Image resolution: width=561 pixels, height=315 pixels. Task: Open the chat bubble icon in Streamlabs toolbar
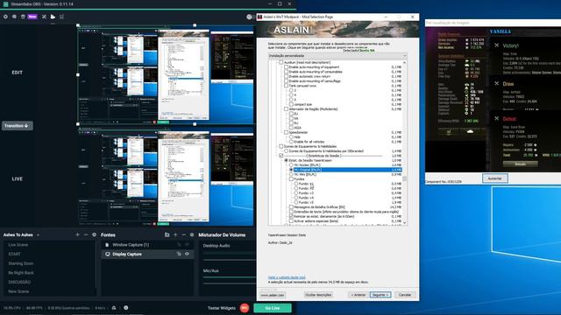[x=14, y=17]
